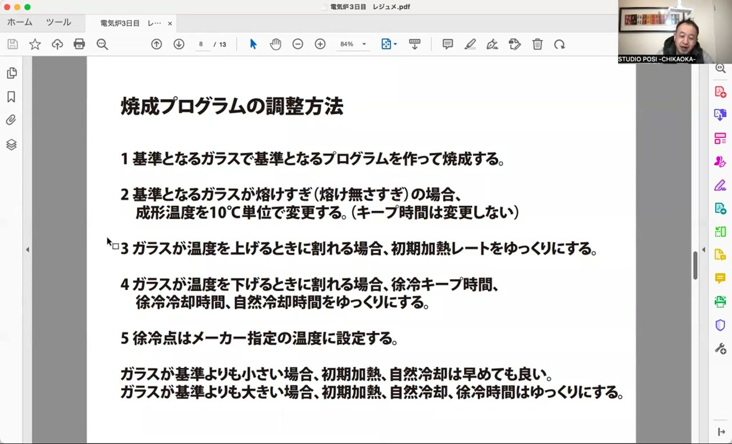Click the sign document pen icon
The height and width of the screenshot is (444, 732).
(x=492, y=44)
